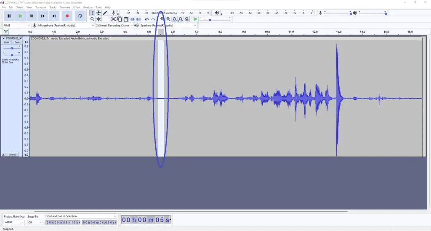Image resolution: width=431 pixels, height=231 pixels.
Task: Click the Redo arrow icon
Action: [153, 19]
